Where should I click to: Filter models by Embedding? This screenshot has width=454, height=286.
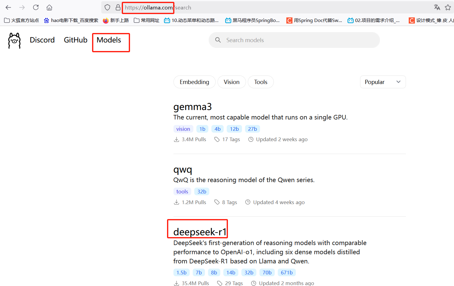coord(195,82)
